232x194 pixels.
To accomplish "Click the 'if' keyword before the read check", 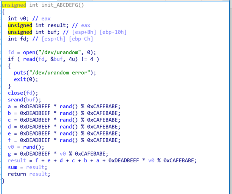I will coord(11,59).
